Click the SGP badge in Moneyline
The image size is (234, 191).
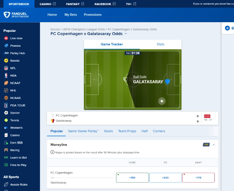click(x=206, y=145)
